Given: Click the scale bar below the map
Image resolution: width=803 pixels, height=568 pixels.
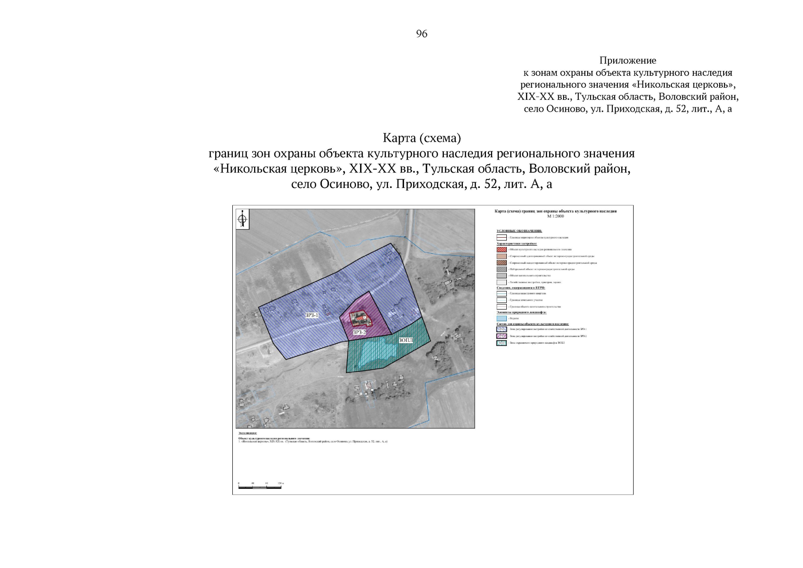Looking at the screenshot, I should click(260, 487).
